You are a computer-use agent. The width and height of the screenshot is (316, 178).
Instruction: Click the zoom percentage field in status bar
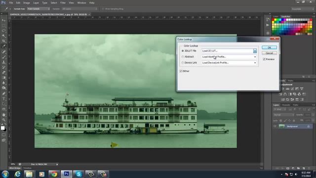point(13,164)
